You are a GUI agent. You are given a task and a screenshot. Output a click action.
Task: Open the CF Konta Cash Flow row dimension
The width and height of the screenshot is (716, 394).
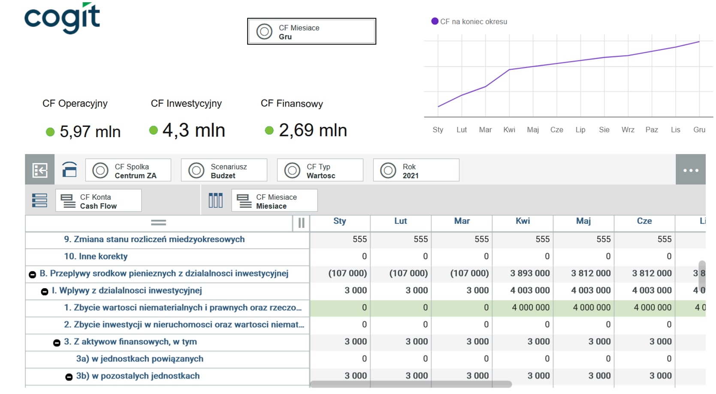98,201
